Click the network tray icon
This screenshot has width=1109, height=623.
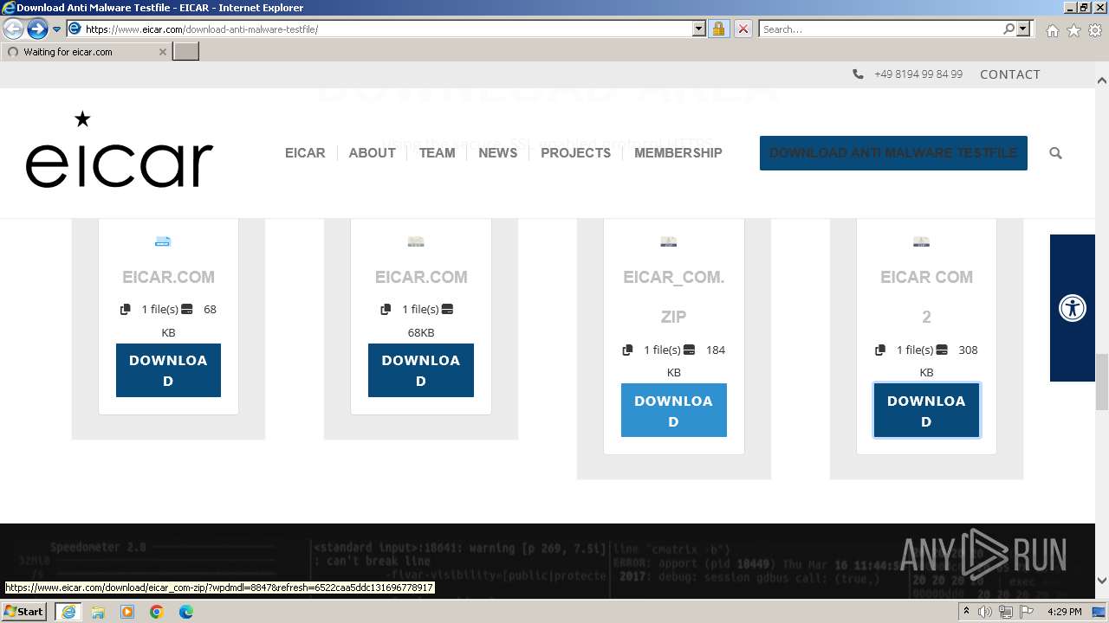[1006, 612]
